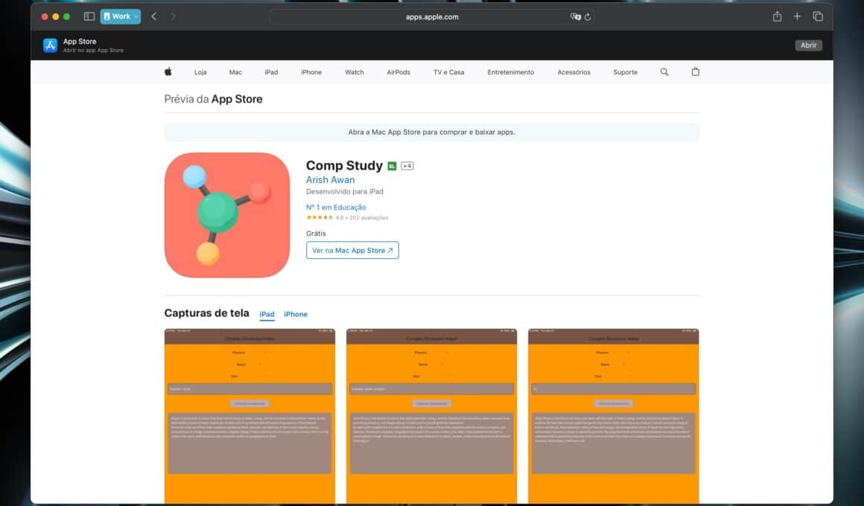The width and height of the screenshot is (864, 506).
Task: Click the Apple logo in navigation
Action: coord(168,71)
